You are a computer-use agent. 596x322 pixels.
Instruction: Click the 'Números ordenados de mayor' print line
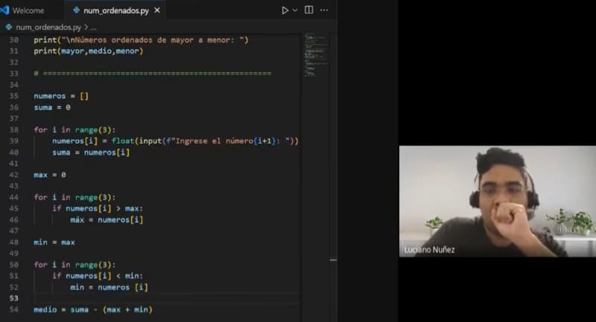click(x=141, y=40)
